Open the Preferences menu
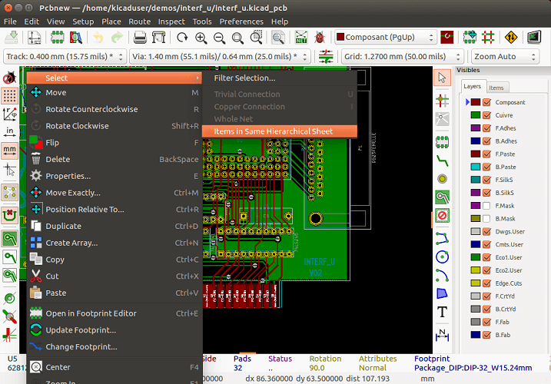The width and height of the screenshot is (551, 384). click(241, 22)
